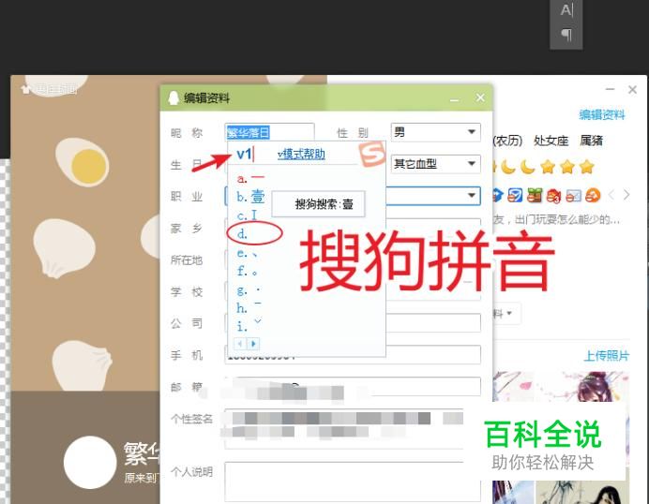Open the 其它血型 blood type dropdown
Screen dimensions: 649x504
(435, 164)
